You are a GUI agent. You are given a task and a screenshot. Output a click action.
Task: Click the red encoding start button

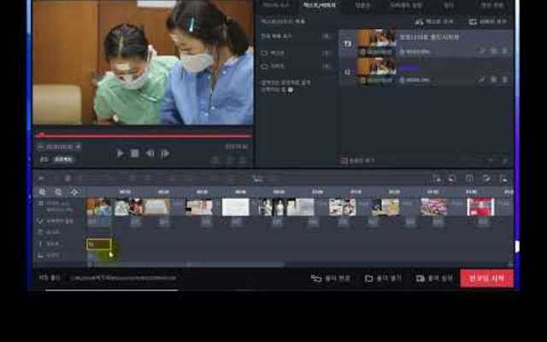486,278
